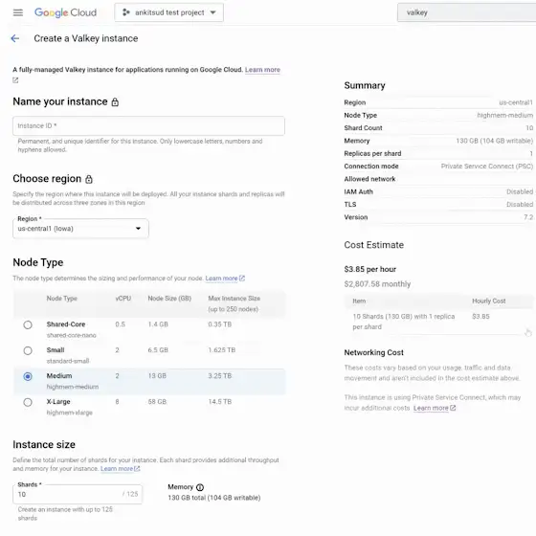Click the Learn more link in the intro text

point(262,70)
